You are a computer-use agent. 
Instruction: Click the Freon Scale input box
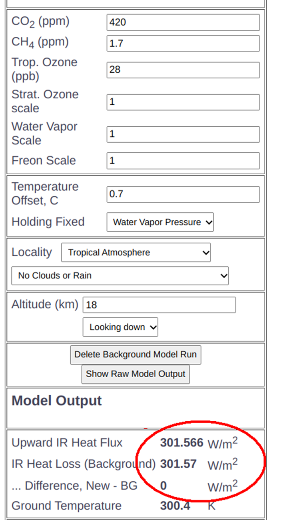pos(183,161)
